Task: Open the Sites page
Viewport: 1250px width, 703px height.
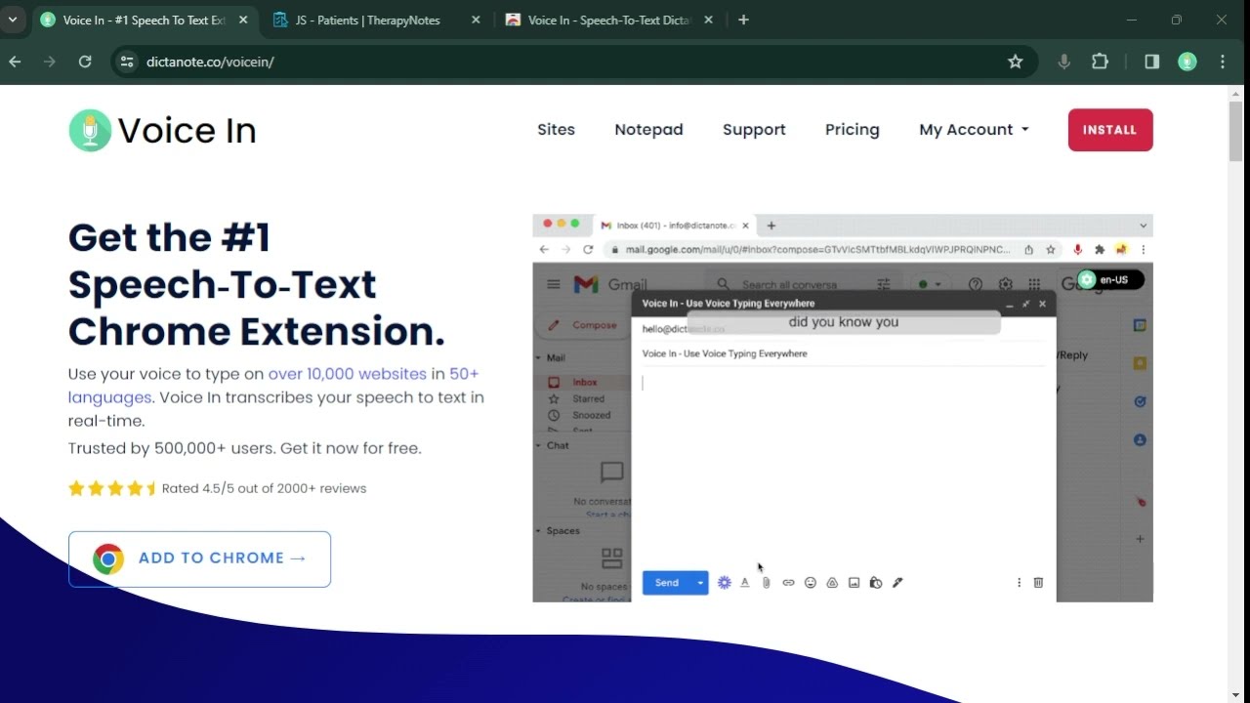Action: pos(556,130)
